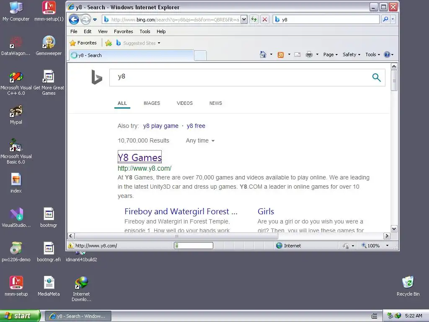Click the security warning icon in the status bar
This screenshot has width=429, height=322.
[71, 246]
